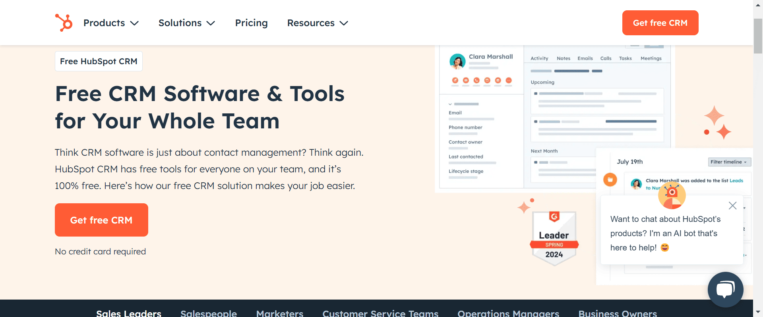Click the page scrollbar thumb
The height and width of the screenshot is (317, 763).
point(758,36)
